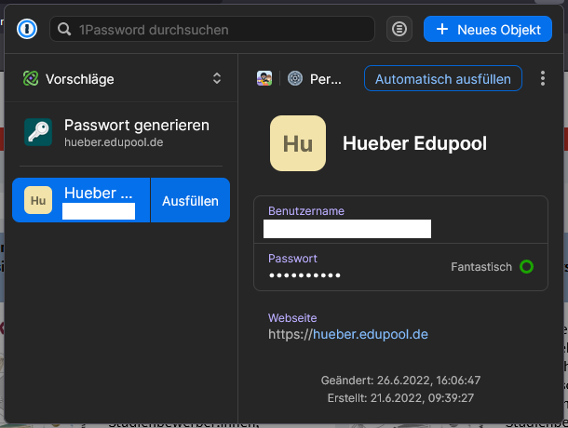568x428 pixels.
Task: Click the Fantastisch strength indicator circle
Action: click(526, 266)
